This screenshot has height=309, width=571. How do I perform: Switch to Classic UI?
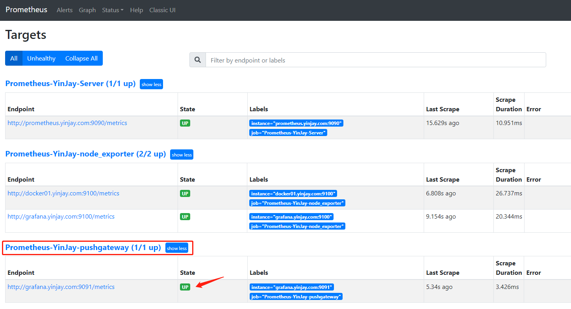[x=162, y=10]
